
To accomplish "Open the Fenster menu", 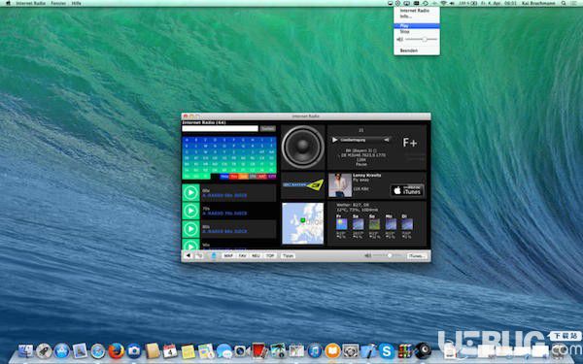I will (x=58, y=3).
